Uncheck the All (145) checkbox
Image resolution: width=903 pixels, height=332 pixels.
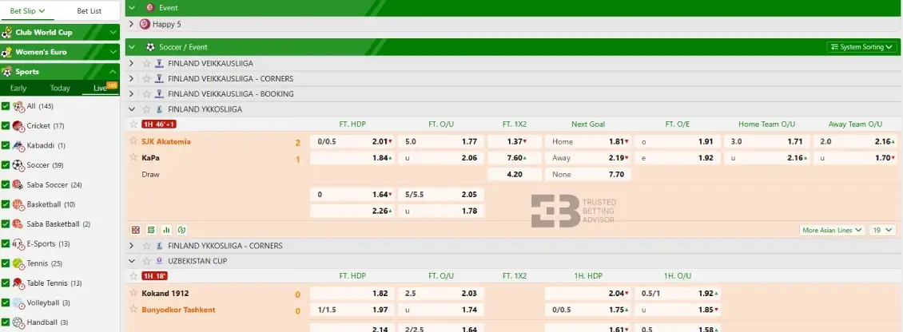(6, 106)
